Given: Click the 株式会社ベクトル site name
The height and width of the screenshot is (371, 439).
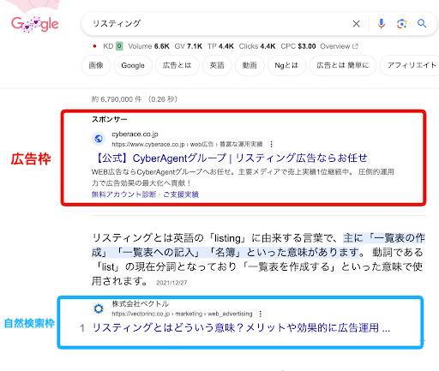Looking at the screenshot, I should (140, 303).
